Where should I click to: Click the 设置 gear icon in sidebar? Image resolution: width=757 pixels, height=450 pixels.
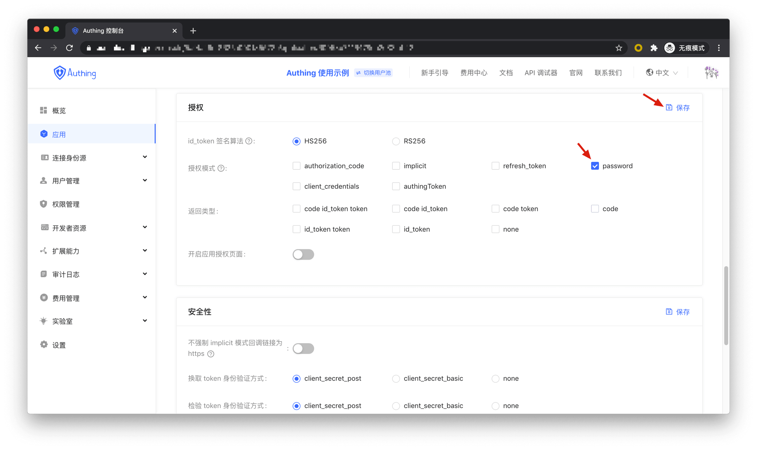click(x=44, y=345)
